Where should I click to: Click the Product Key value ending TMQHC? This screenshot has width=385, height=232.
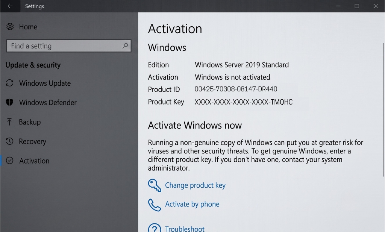(244, 102)
